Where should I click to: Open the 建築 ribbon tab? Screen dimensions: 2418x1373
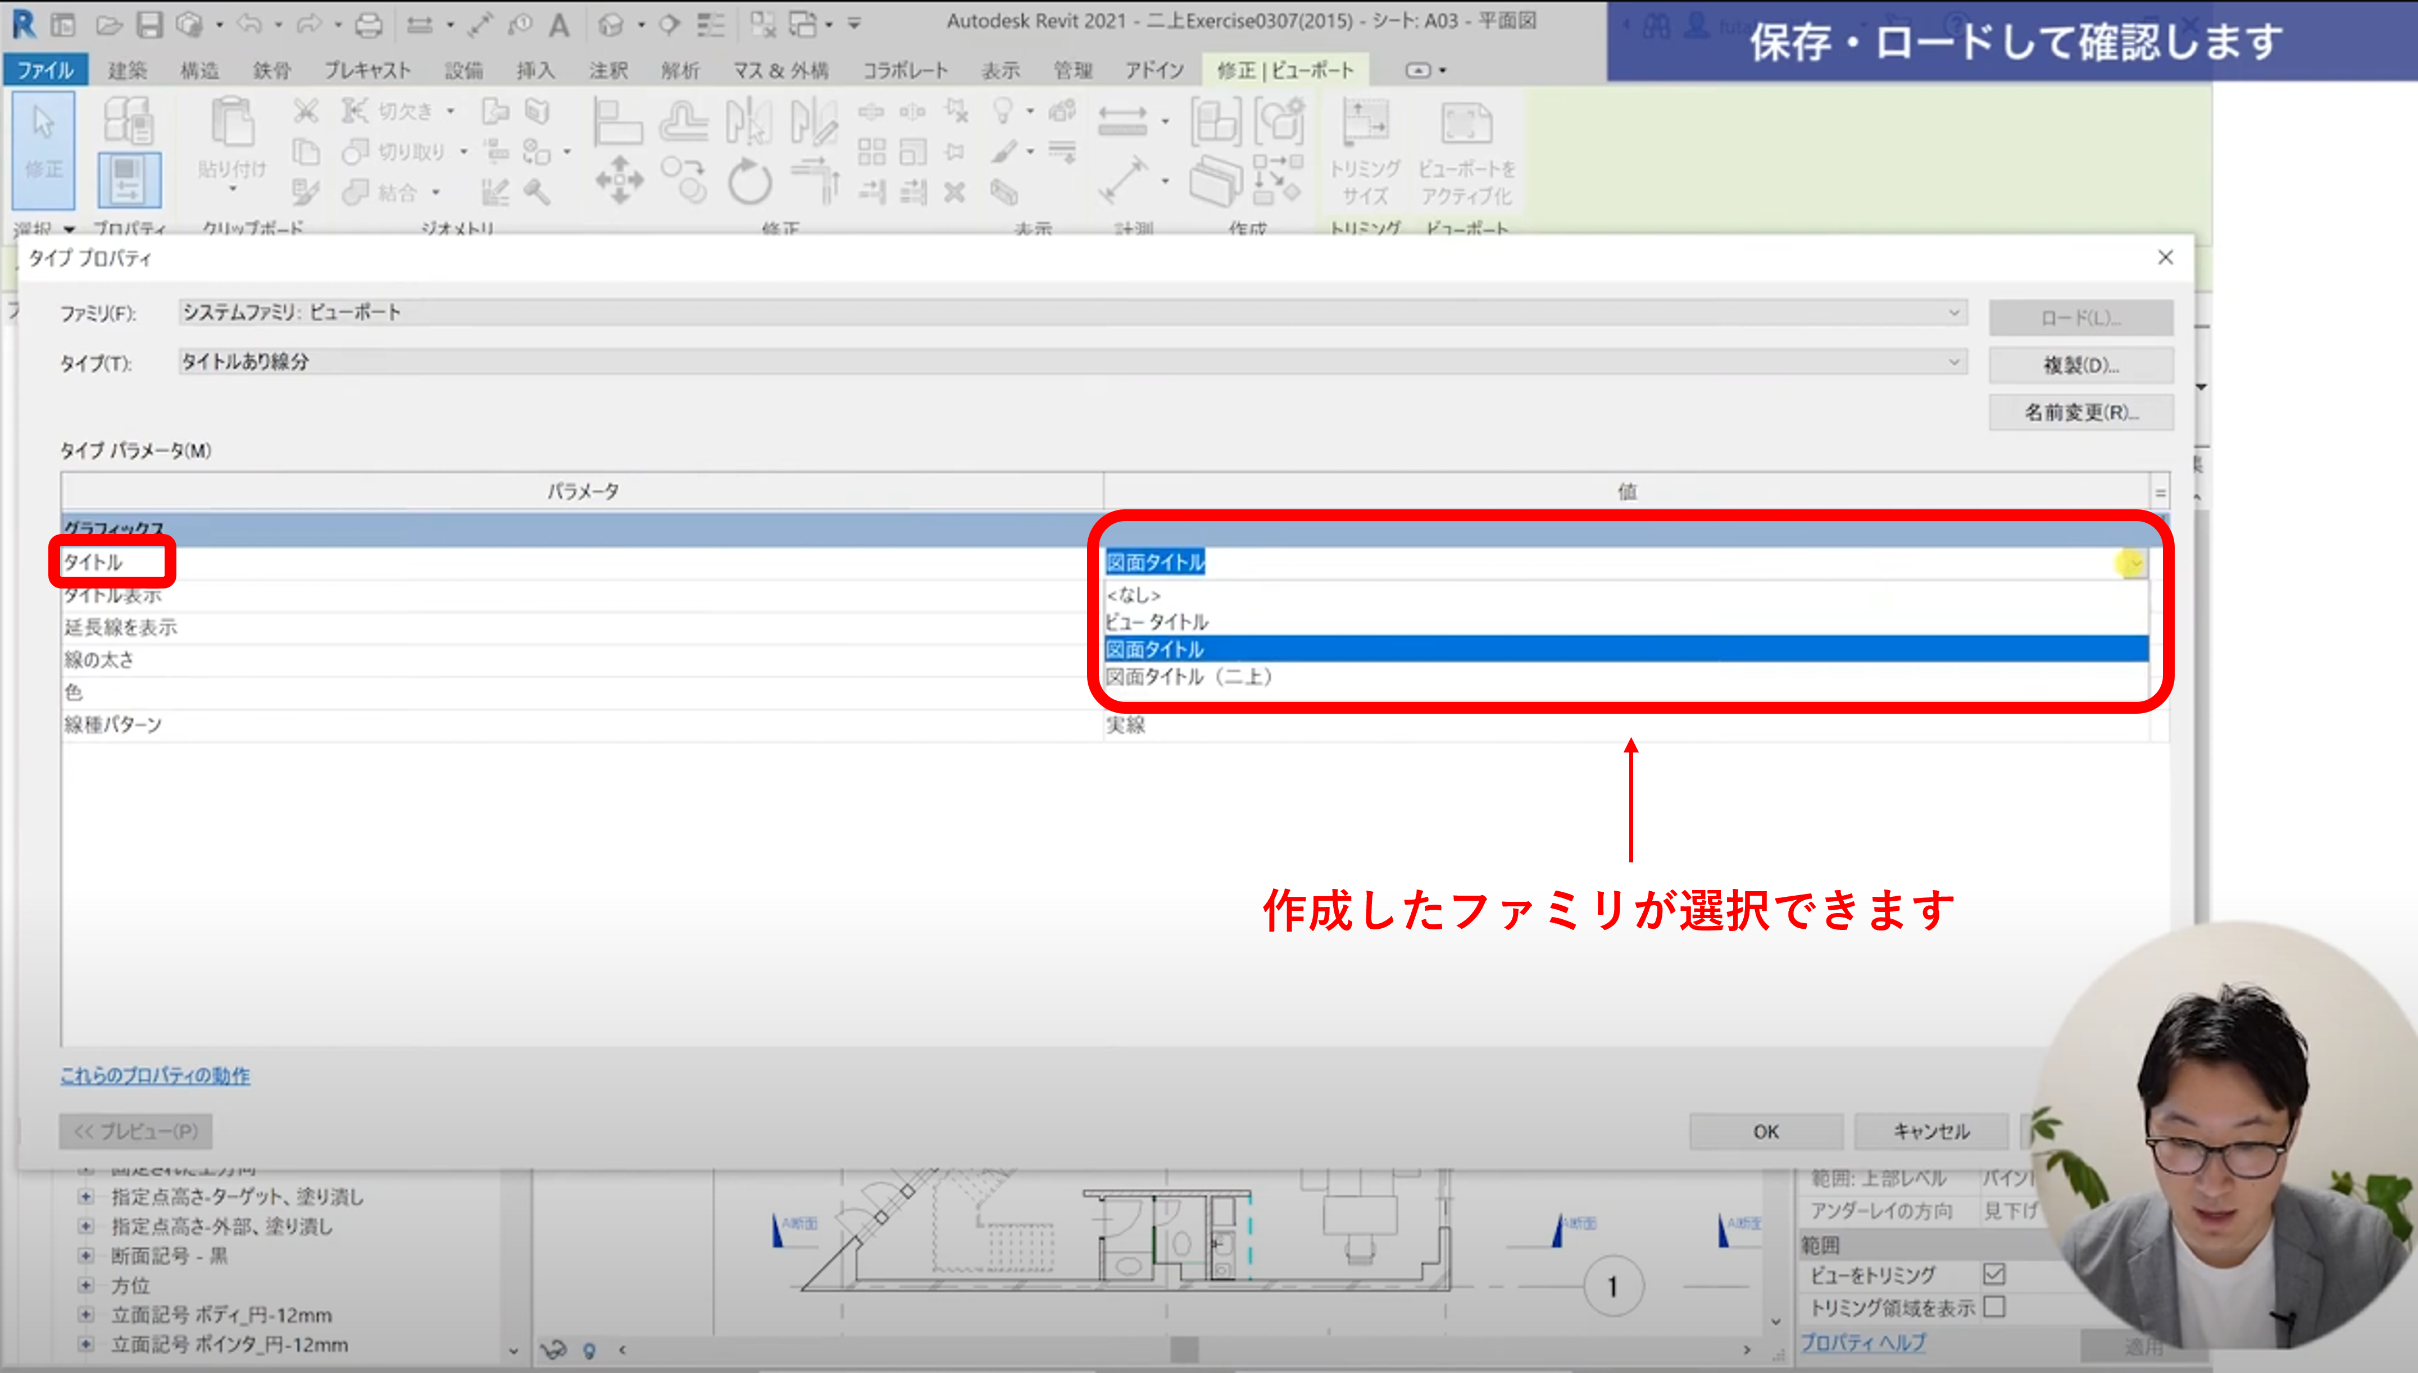click(128, 71)
